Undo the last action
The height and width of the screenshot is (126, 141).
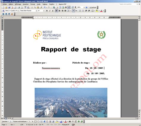coord(45,7)
